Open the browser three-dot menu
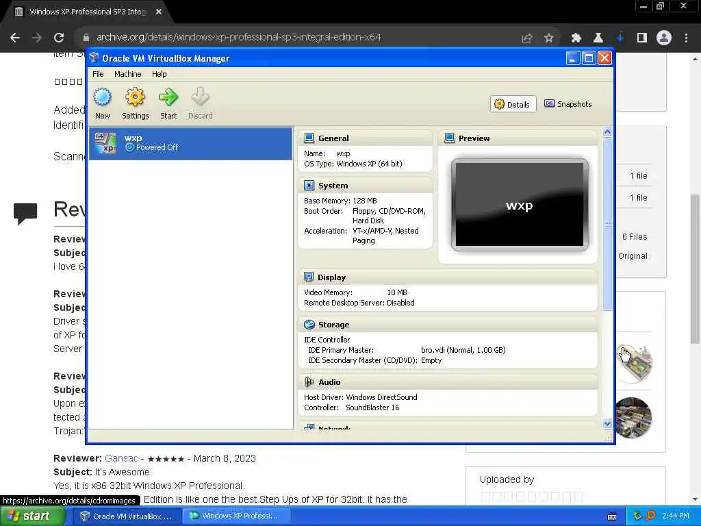This screenshot has width=701, height=526. pos(686,38)
